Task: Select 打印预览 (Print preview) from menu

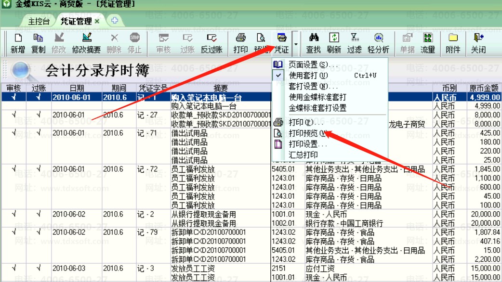Action: (x=307, y=133)
